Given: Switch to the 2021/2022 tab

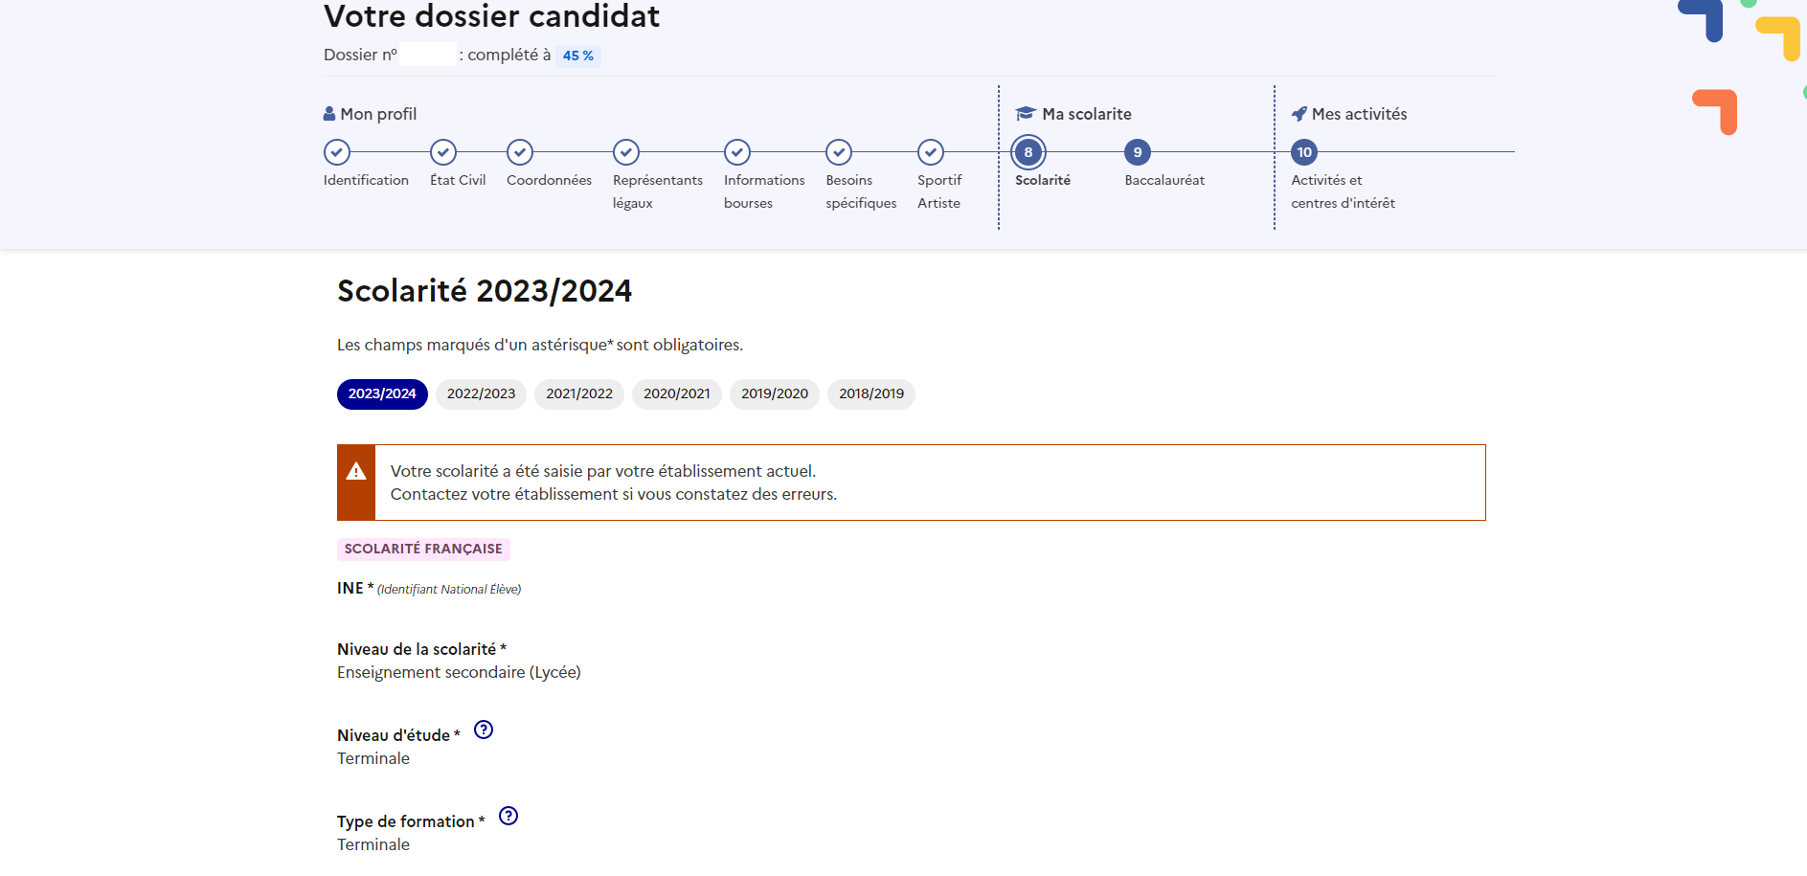Looking at the screenshot, I should tap(579, 394).
